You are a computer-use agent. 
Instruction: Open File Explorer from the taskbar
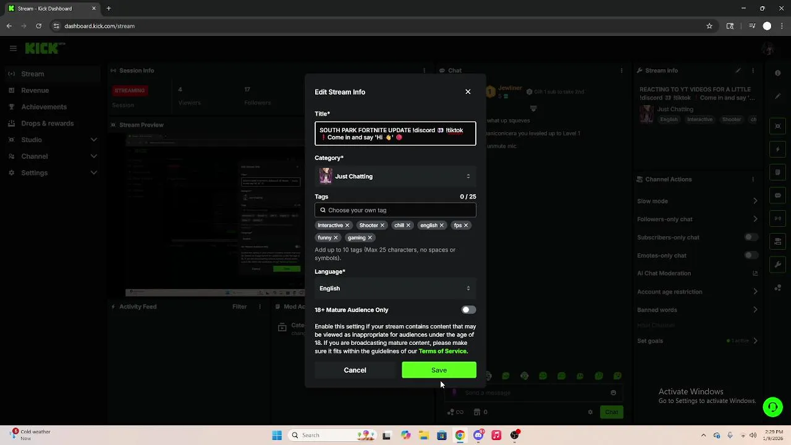[424, 435]
